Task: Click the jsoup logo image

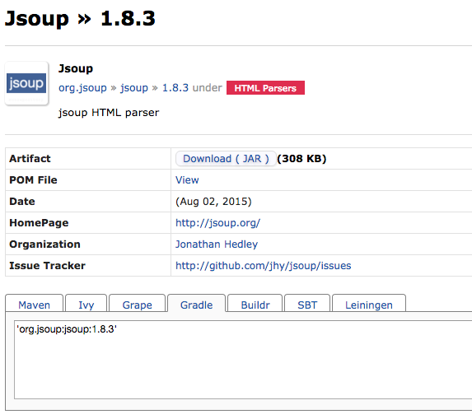Action: tap(26, 83)
